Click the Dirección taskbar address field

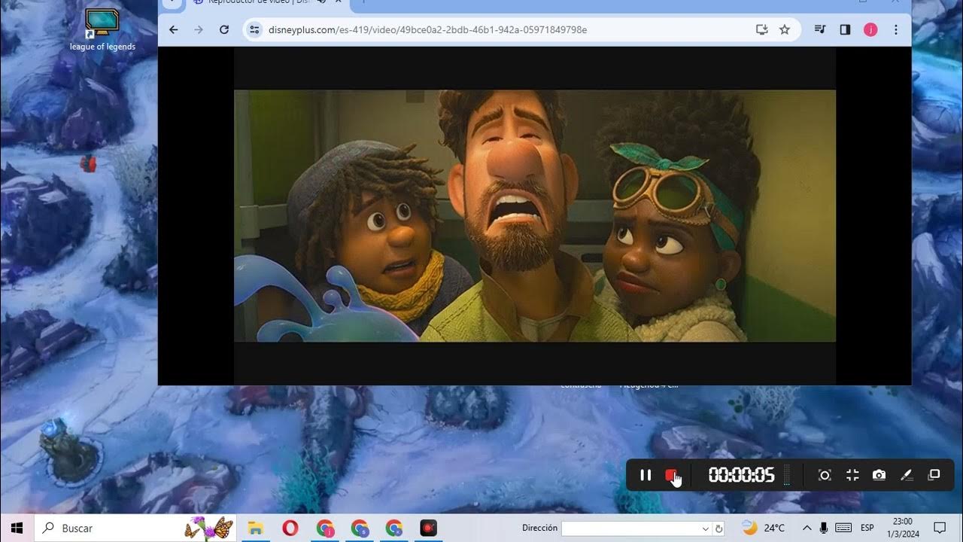[x=631, y=528]
